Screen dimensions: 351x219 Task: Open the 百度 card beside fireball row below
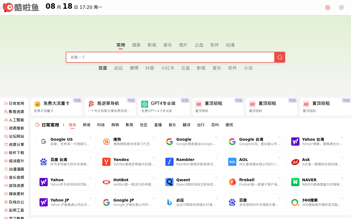point(254,202)
